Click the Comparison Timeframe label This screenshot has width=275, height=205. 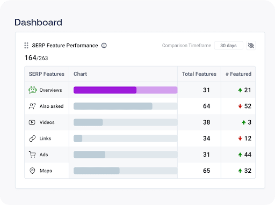click(186, 46)
